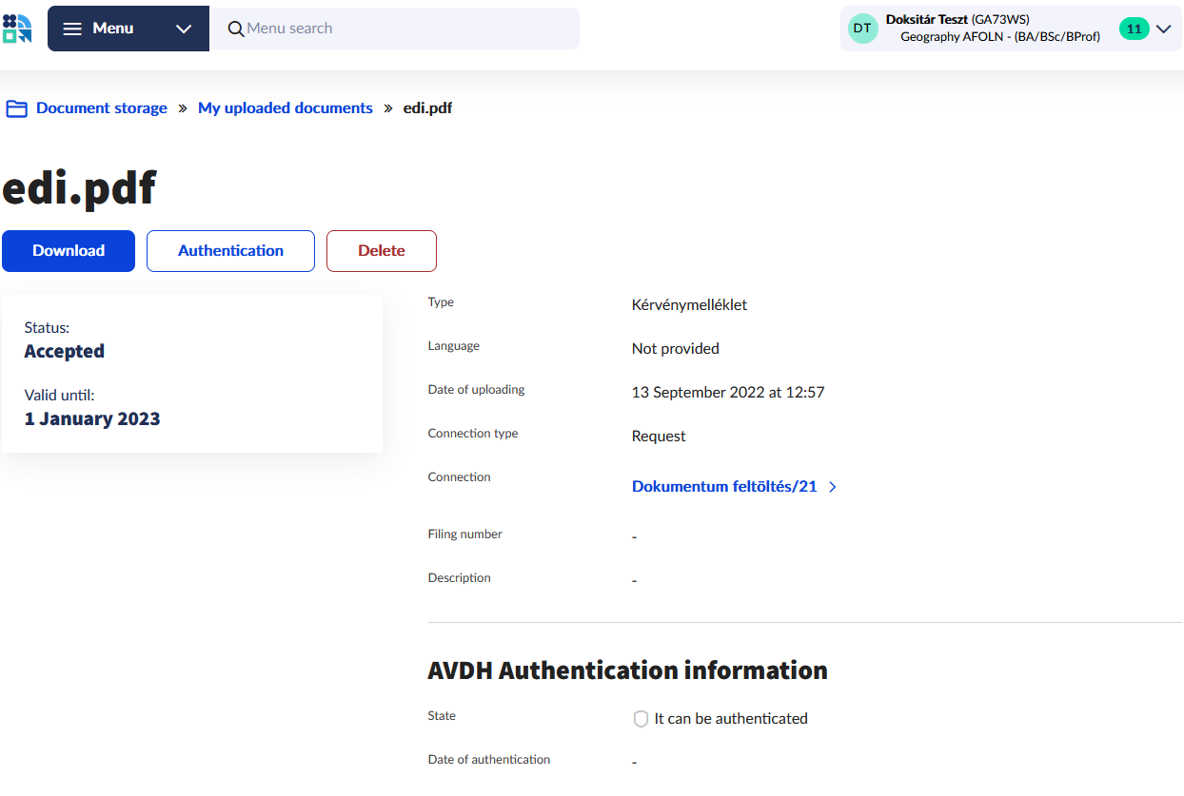Click the Accepted status card
The image size is (1184, 796).
[191, 374]
